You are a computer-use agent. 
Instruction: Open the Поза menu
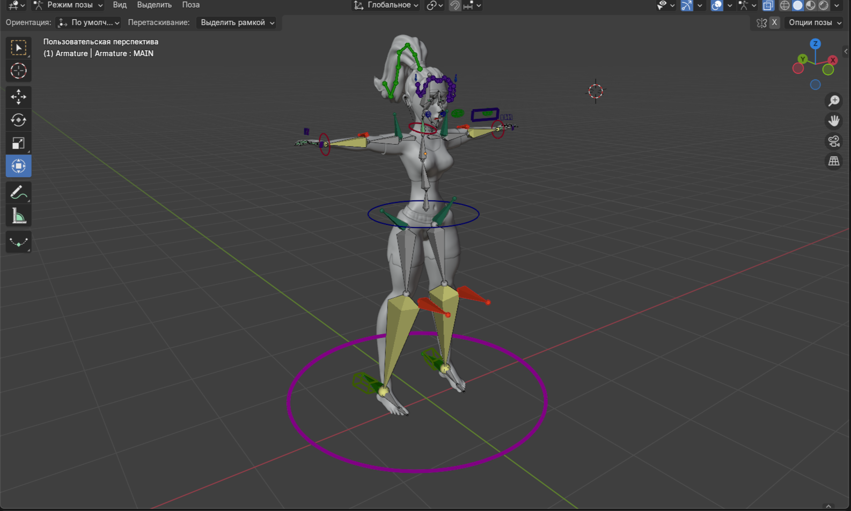pyautogui.click(x=190, y=5)
